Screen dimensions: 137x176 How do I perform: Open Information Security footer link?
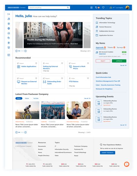pos(62,149)
